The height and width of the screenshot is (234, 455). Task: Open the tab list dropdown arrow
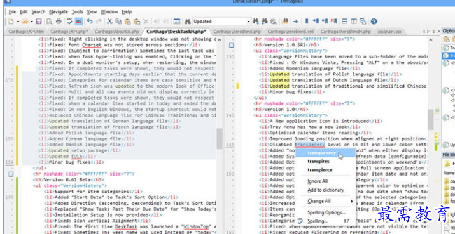[x=434, y=31]
